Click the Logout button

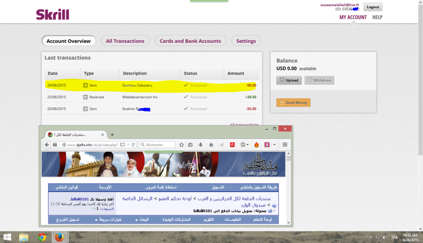pos(373,7)
